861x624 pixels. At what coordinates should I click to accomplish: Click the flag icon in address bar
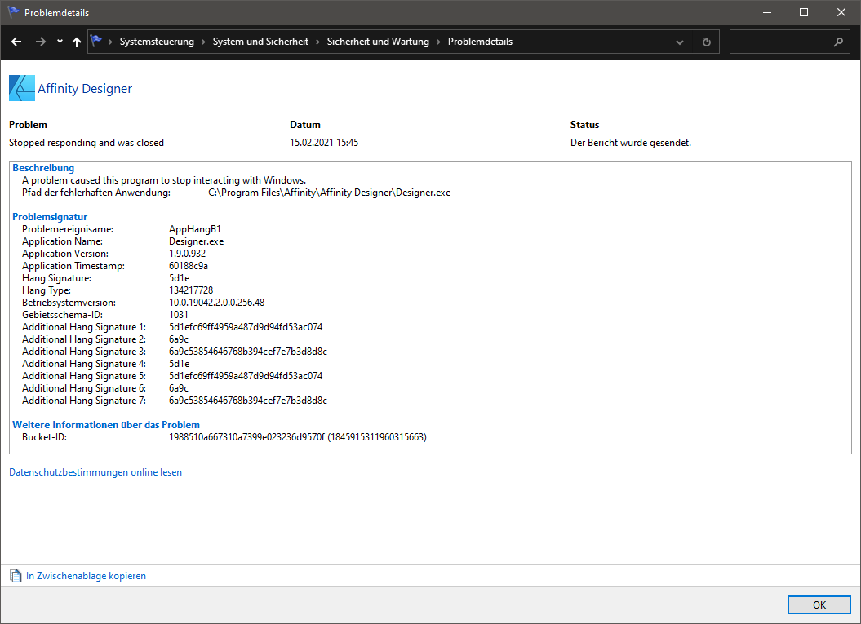click(96, 41)
